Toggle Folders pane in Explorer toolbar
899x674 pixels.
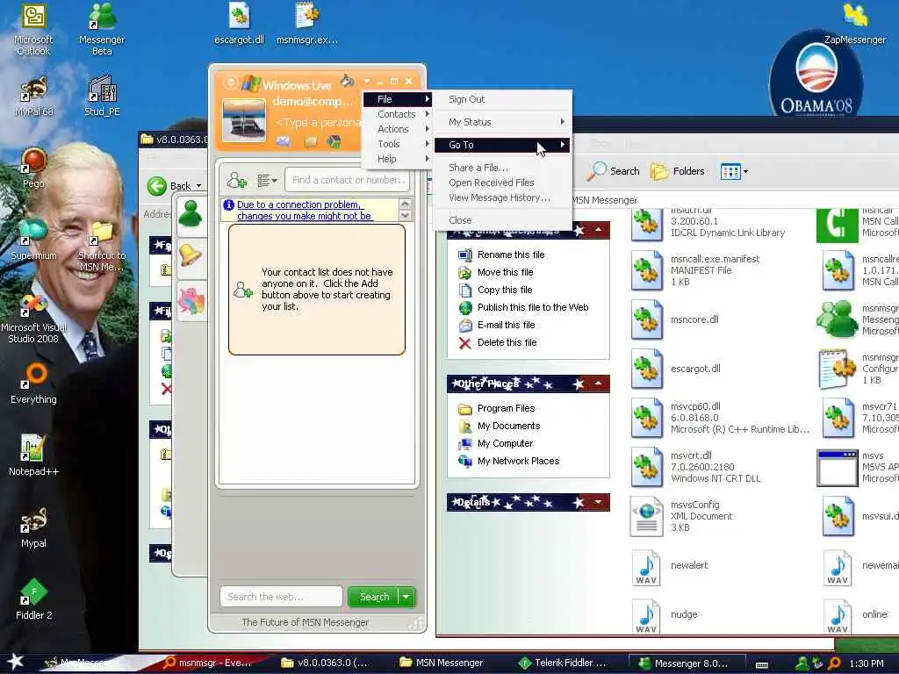pyautogui.click(x=678, y=171)
